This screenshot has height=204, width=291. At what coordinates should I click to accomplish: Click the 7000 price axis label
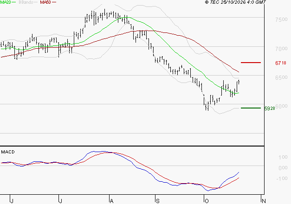282,49
